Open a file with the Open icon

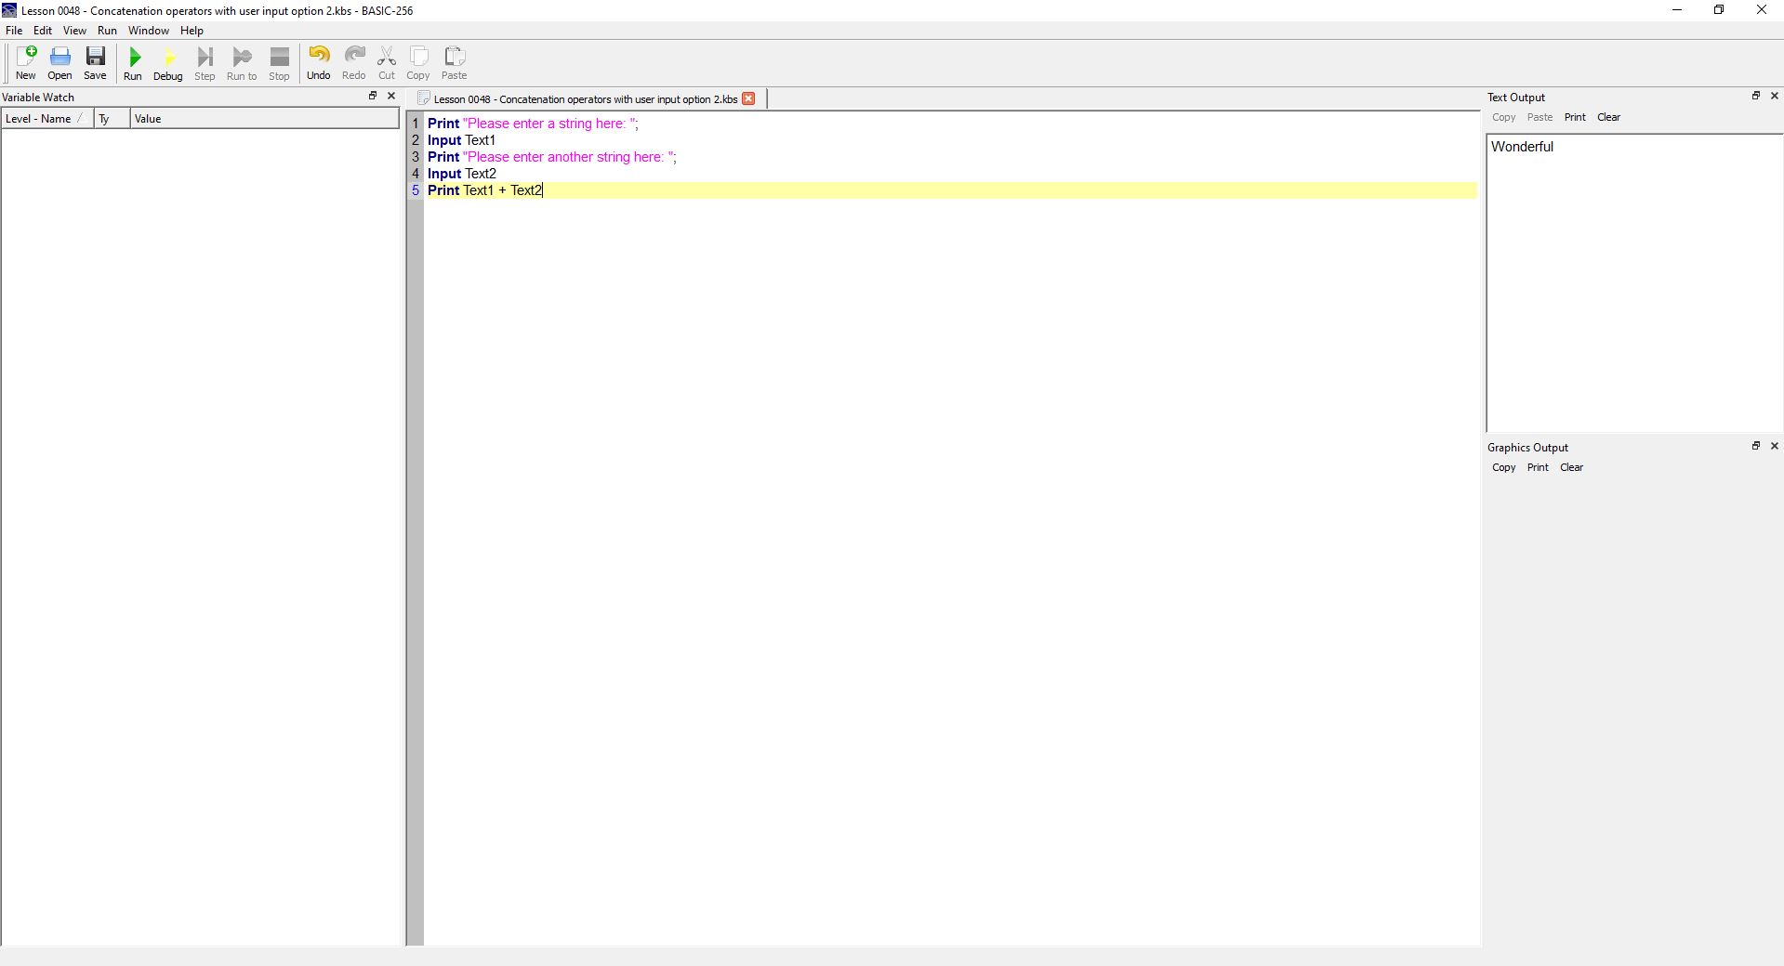point(59,63)
